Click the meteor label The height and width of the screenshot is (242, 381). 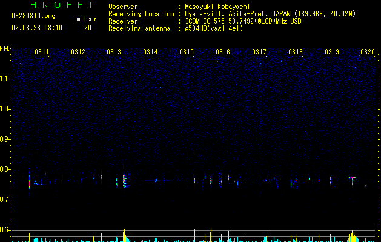coord(86,19)
